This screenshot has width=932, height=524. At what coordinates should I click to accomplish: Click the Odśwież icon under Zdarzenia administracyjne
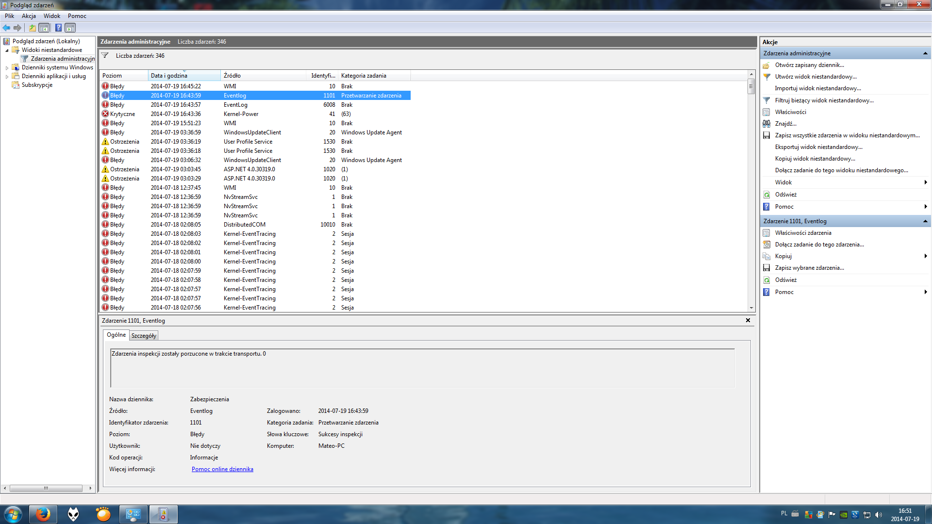(766, 195)
